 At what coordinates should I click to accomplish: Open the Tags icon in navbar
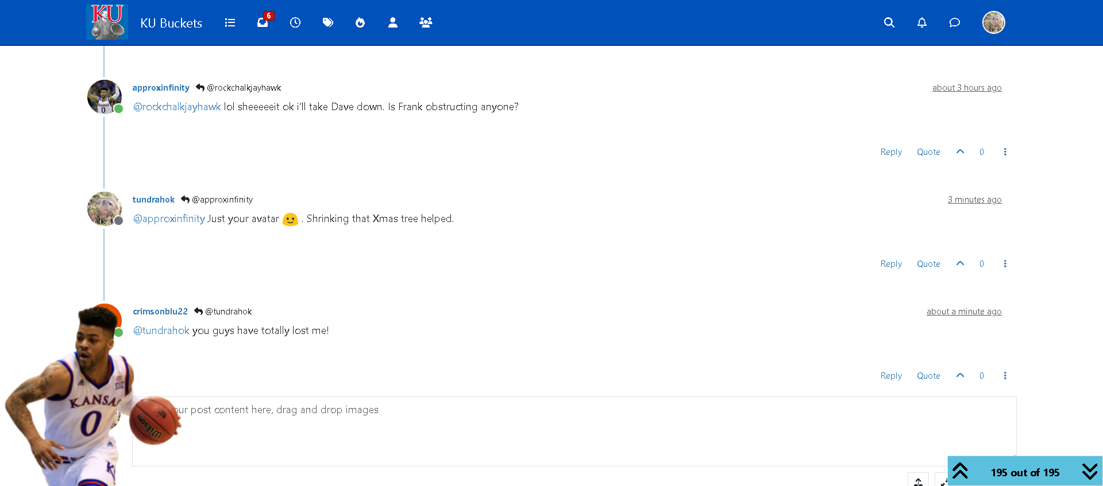coord(328,23)
